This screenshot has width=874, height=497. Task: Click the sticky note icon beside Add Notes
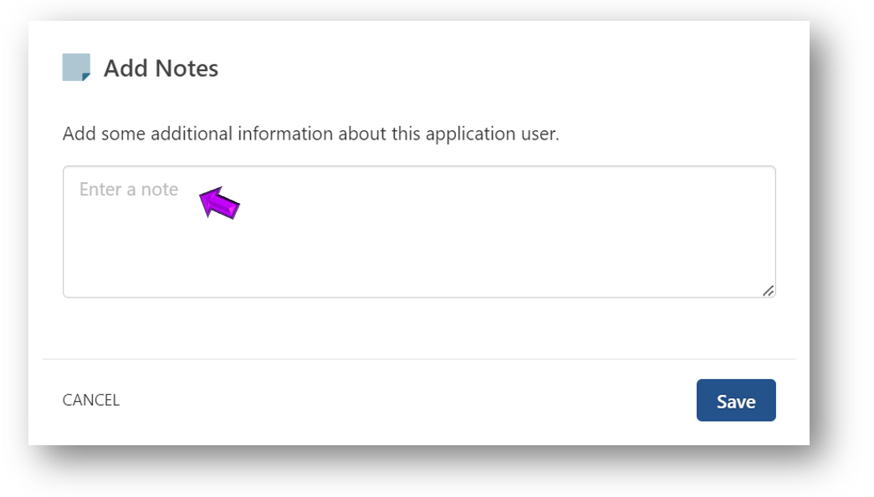pyautogui.click(x=76, y=68)
